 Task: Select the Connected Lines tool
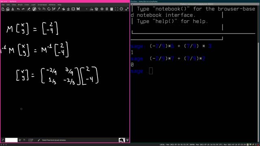tap(44, 9)
